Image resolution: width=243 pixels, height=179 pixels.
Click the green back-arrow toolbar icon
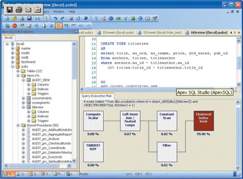tap(118, 19)
